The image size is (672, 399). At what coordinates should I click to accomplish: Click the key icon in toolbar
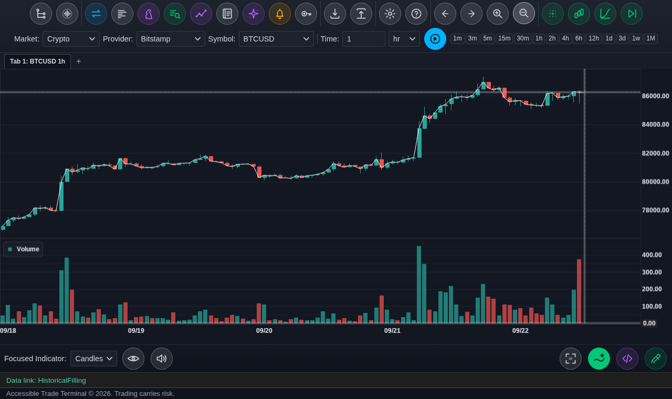coord(306,14)
